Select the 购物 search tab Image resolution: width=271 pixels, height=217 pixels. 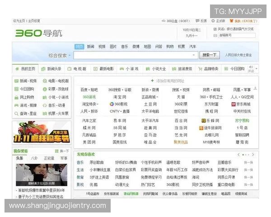170,47
